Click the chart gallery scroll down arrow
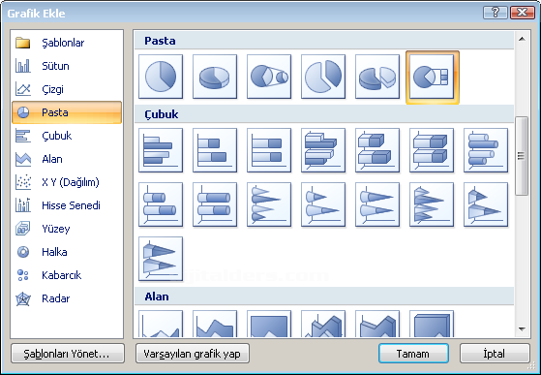This screenshot has height=375, width=541. coord(522,329)
